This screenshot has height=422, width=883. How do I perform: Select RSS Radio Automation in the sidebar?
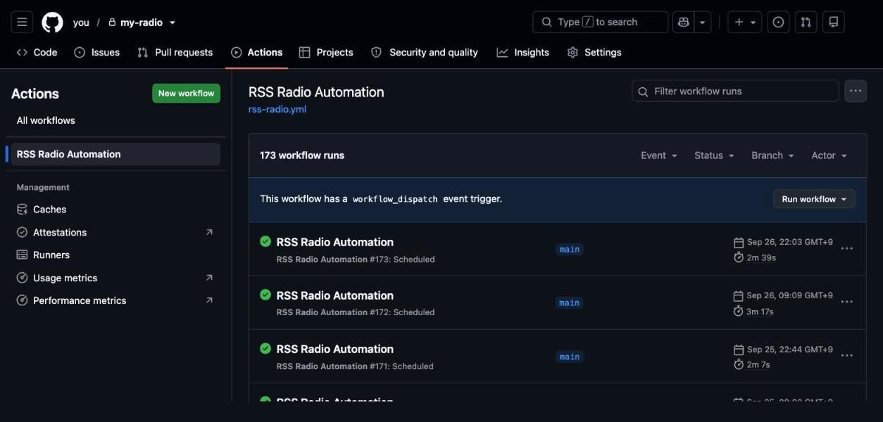[x=115, y=154]
